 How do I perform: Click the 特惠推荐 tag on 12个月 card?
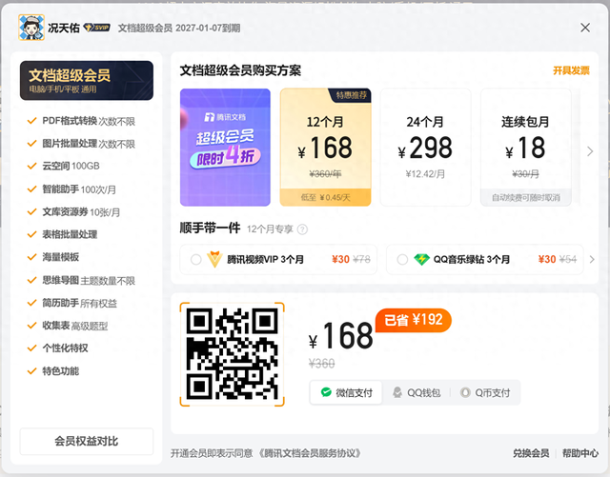(x=350, y=95)
